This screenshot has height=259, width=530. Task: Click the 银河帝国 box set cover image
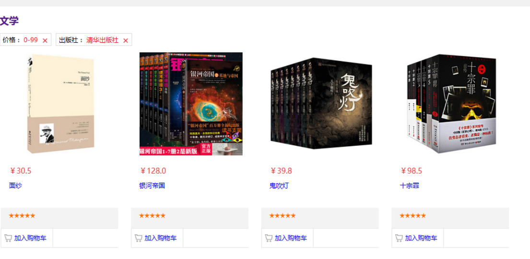pos(191,104)
